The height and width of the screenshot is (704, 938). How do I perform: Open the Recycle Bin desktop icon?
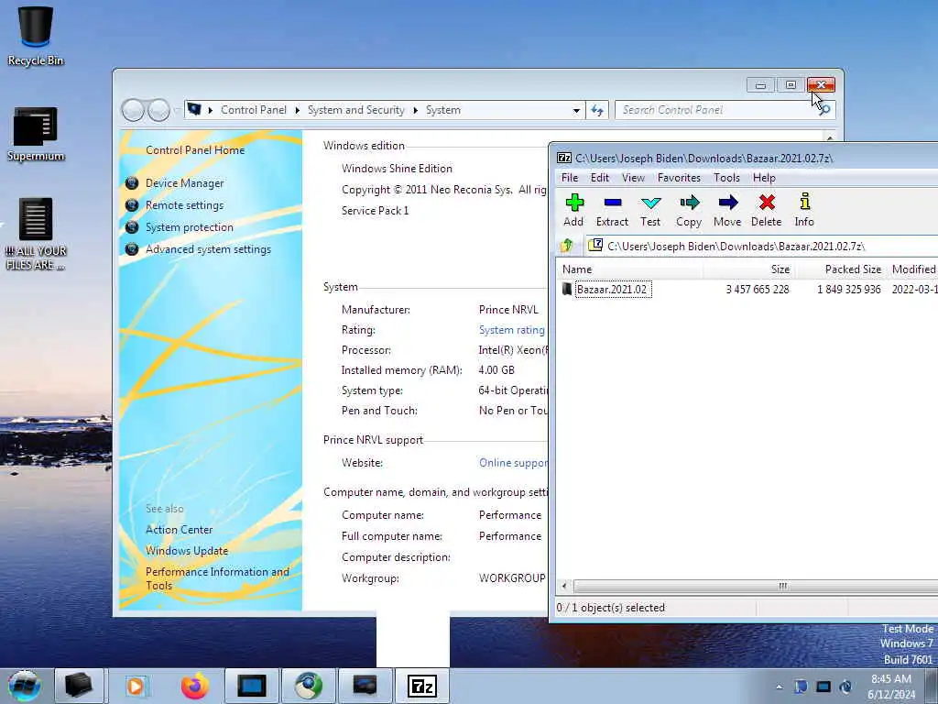point(36,36)
